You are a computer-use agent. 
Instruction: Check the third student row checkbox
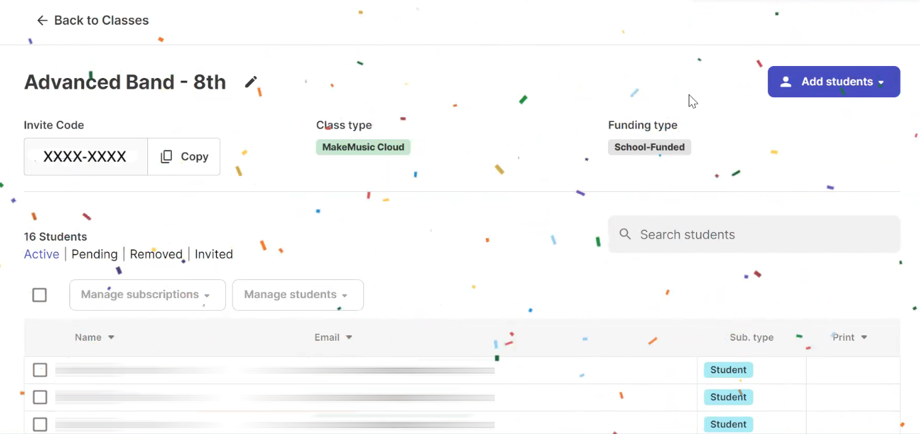[x=40, y=425]
